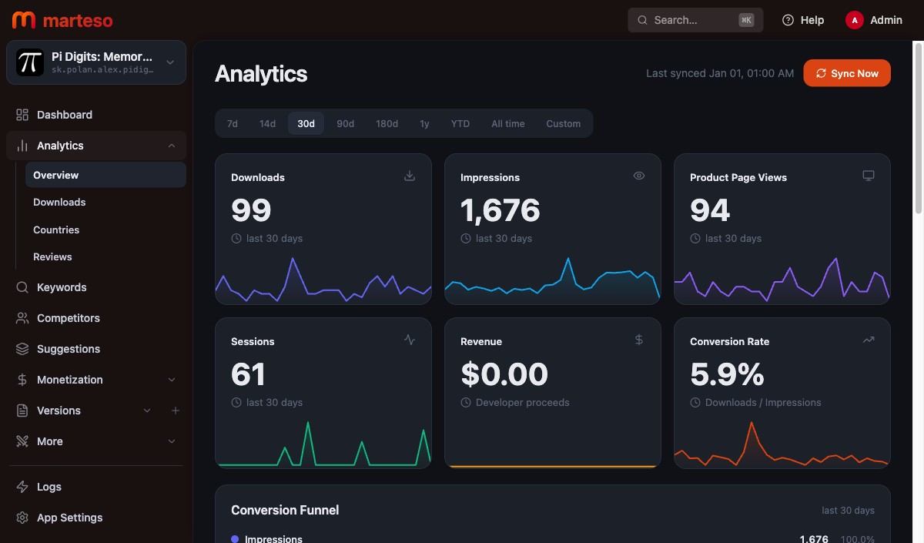924x543 pixels.
Task: Click the Pi Digits app icon
Action: [30, 62]
